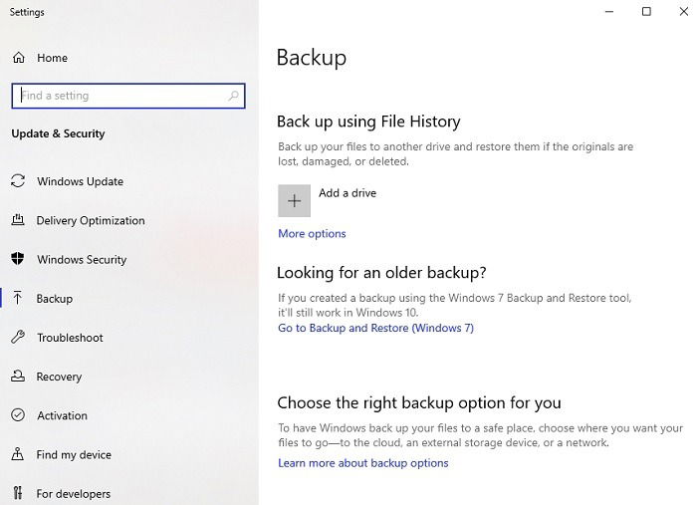Focus the Find a setting search box
The width and height of the screenshot is (697, 505).
click(128, 96)
